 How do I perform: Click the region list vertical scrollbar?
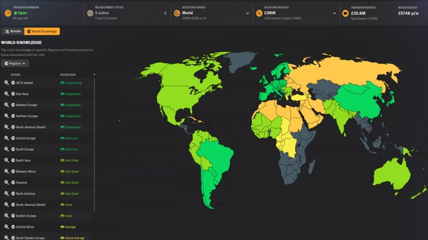click(x=94, y=143)
